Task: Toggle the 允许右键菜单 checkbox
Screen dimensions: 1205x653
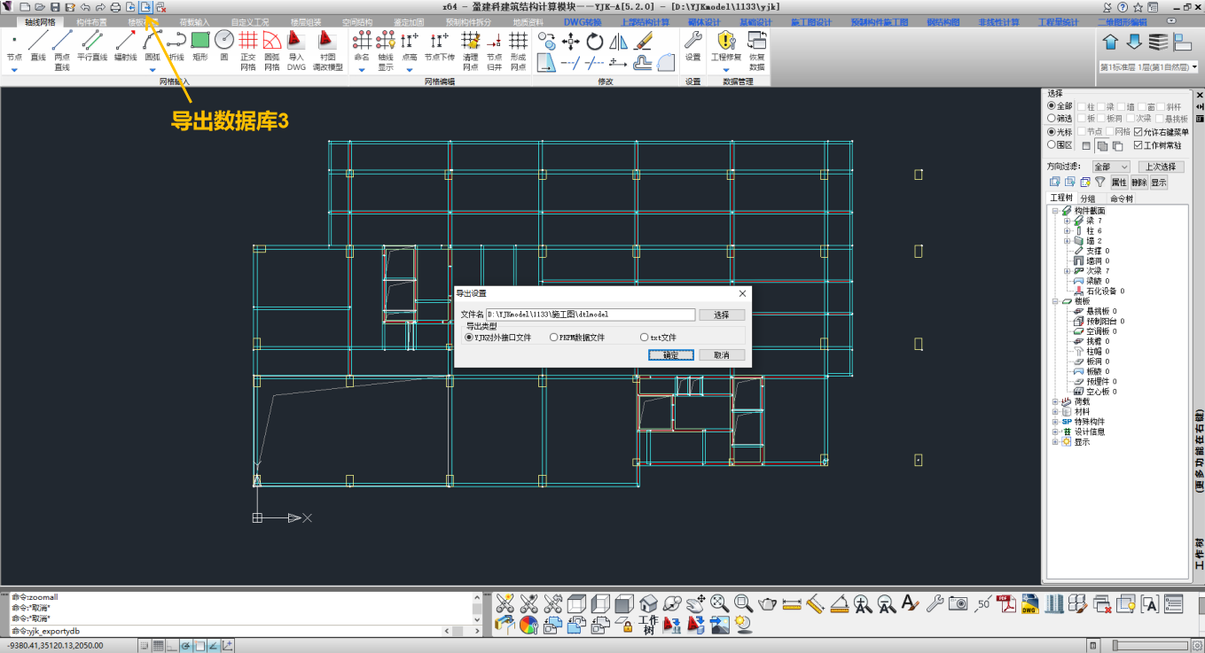Action: tap(1138, 132)
